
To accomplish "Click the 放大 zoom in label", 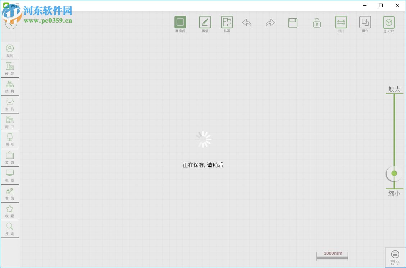I will pyautogui.click(x=394, y=89).
